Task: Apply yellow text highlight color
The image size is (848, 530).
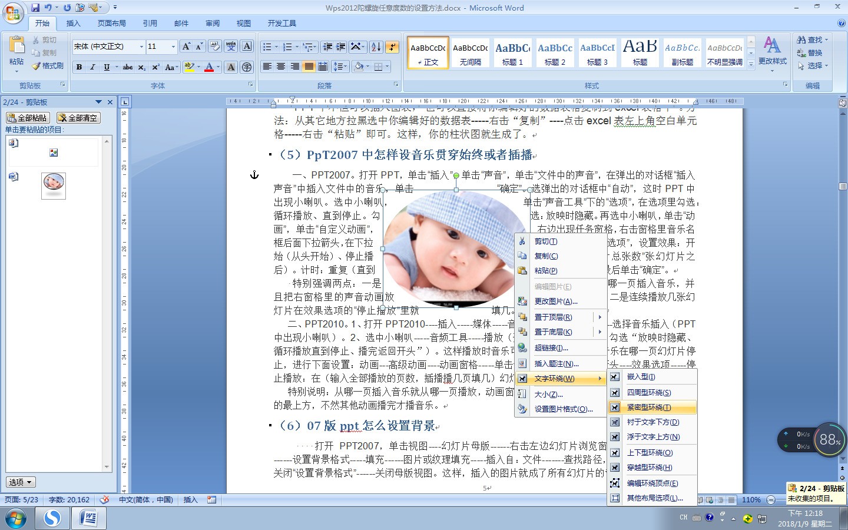Action: point(188,67)
